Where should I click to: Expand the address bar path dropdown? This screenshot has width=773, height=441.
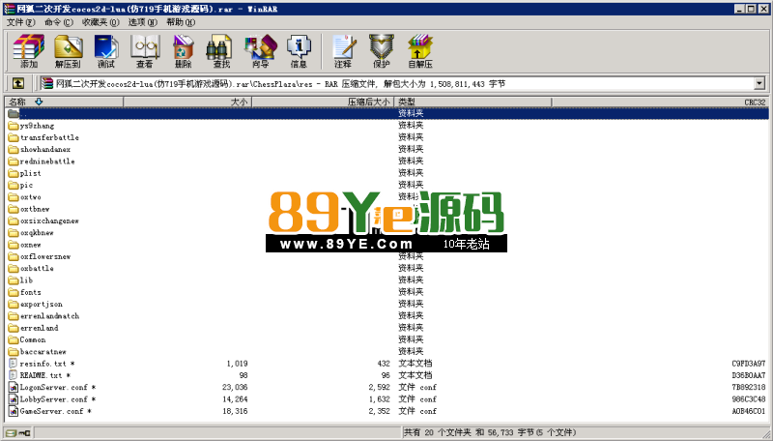[x=759, y=83]
